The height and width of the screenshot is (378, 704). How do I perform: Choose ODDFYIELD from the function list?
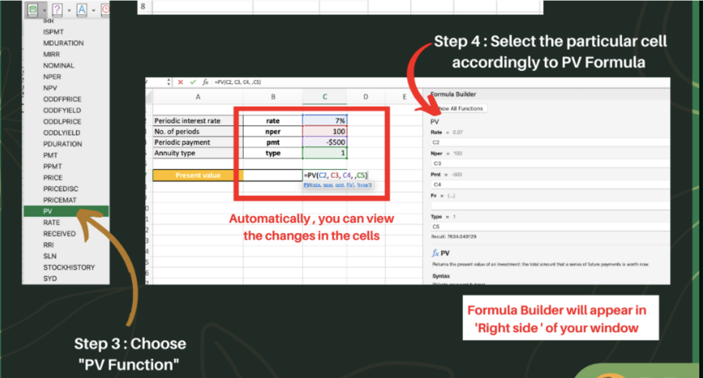pyautogui.click(x=62, y=110)
